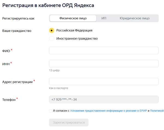Focus the Адрес регистрации input field
164x130 pixels.
[104, 81]
